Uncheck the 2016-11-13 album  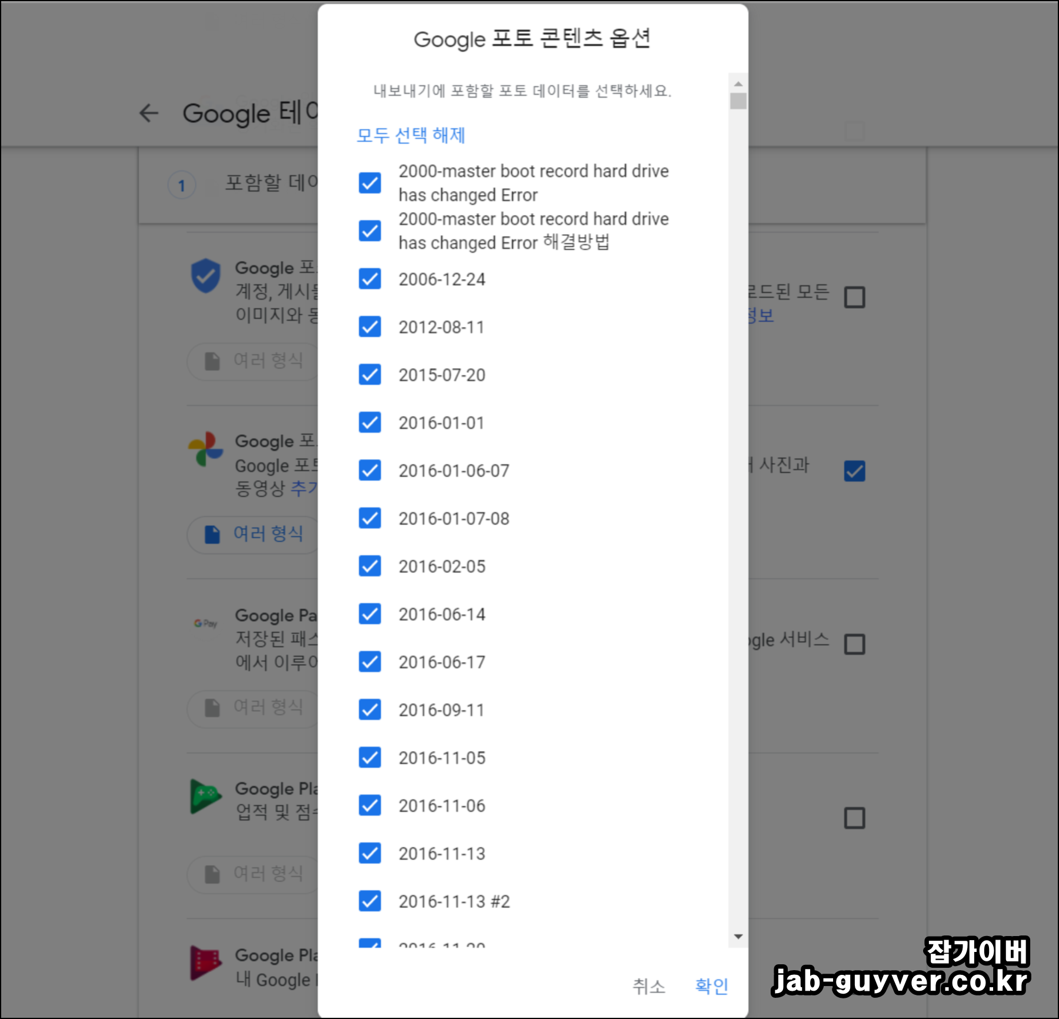(370, 853)
